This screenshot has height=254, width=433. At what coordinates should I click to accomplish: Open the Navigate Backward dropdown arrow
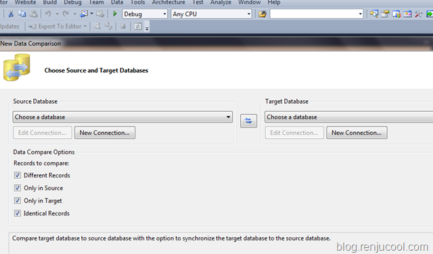coord(92,14)
